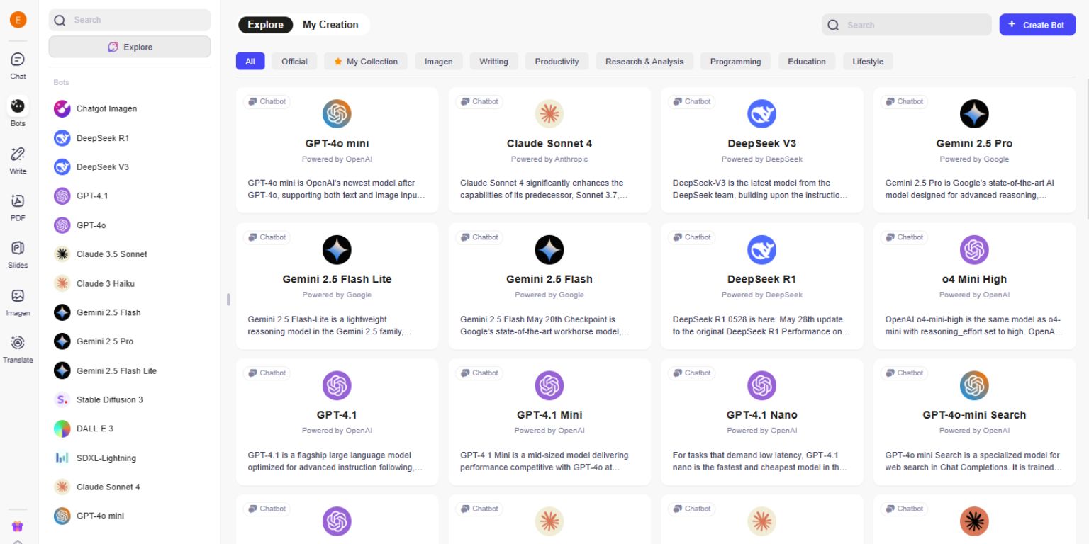The image size is (1089, 544).
Task: Click the sidebar collapse handle
Action: [228, 300]
